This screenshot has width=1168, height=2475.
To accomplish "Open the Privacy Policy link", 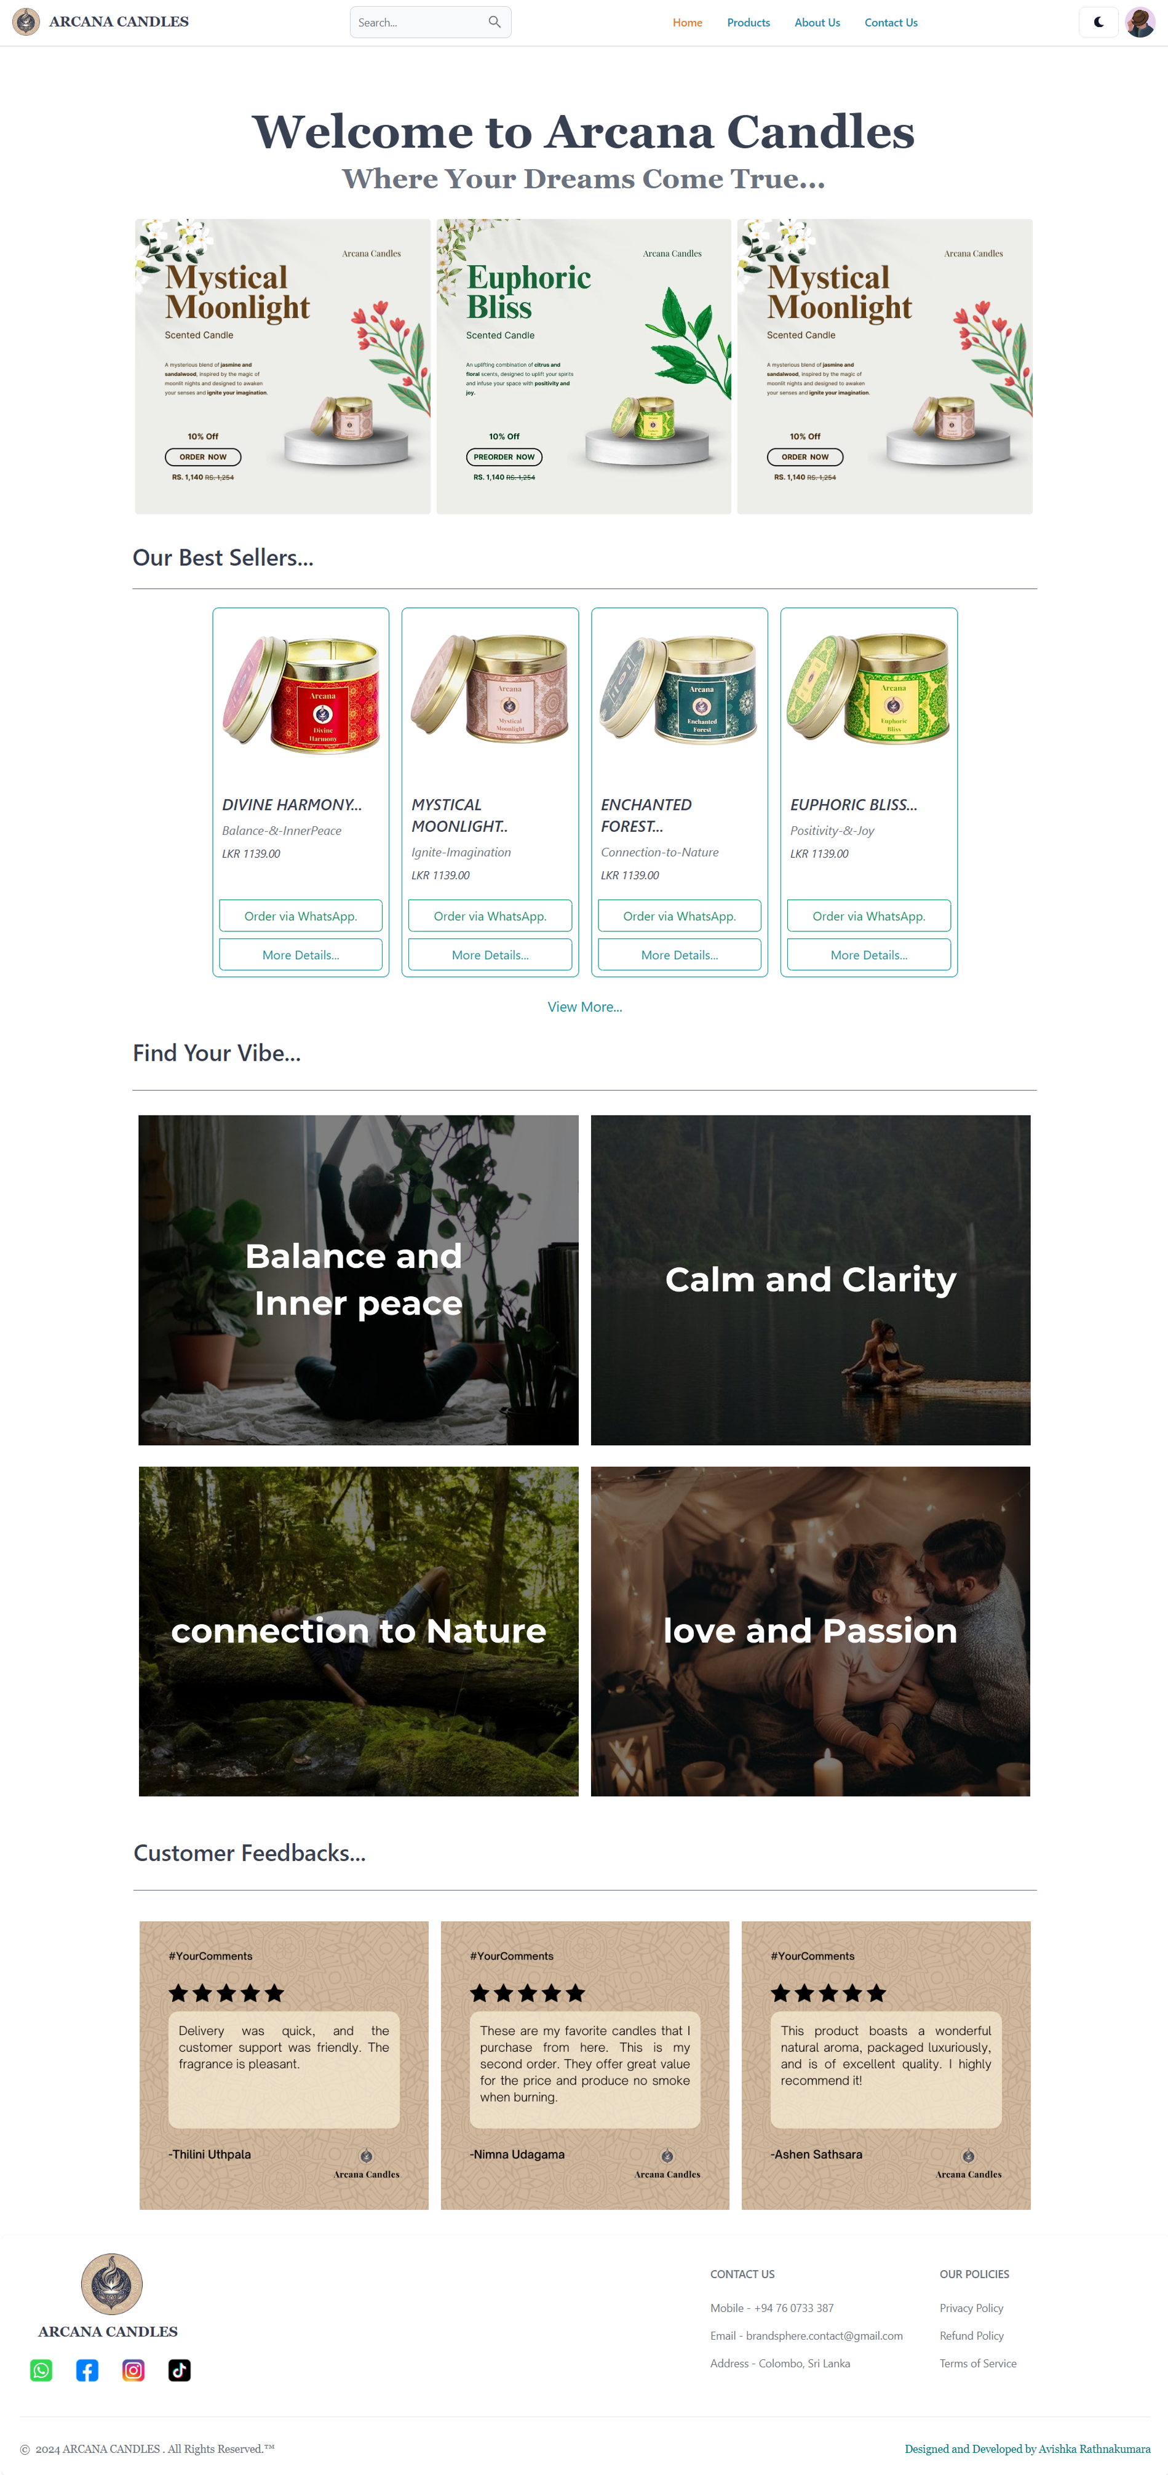I will coord(971,2308).
